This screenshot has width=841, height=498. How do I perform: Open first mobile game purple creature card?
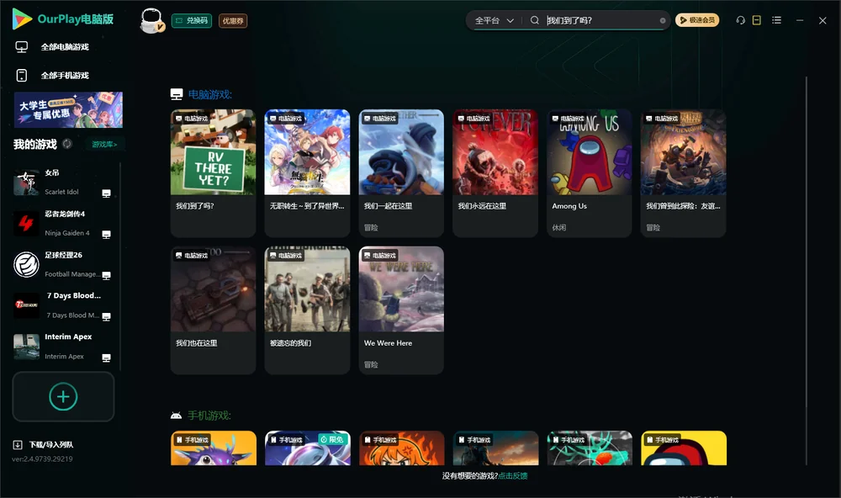[x=214, y=448]
